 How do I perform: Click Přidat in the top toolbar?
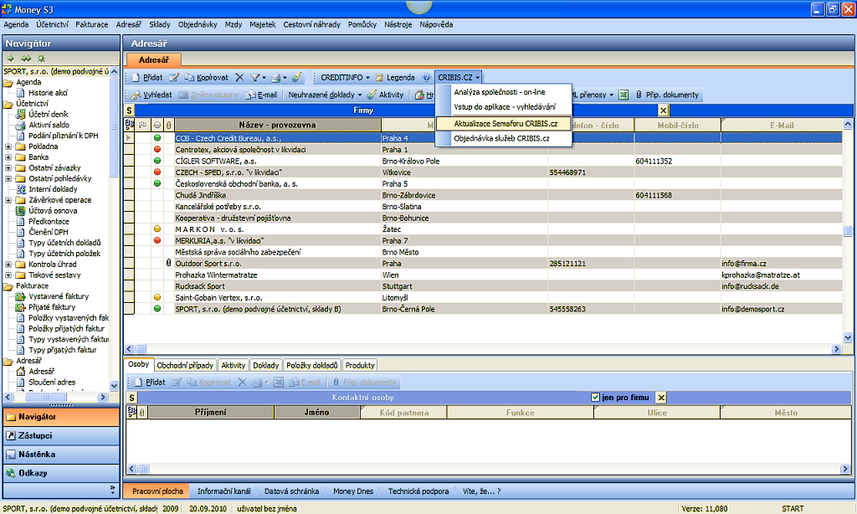pos(147,77)
